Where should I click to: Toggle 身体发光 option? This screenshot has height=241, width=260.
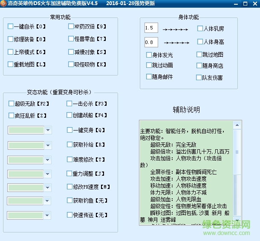[149, 55]
